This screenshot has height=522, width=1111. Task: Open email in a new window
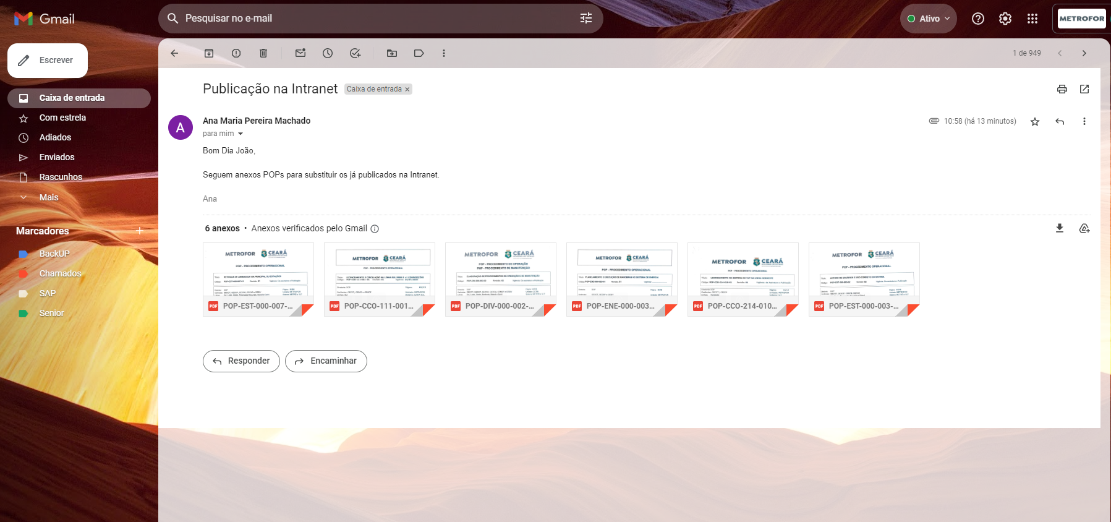tap(1084, 89)
